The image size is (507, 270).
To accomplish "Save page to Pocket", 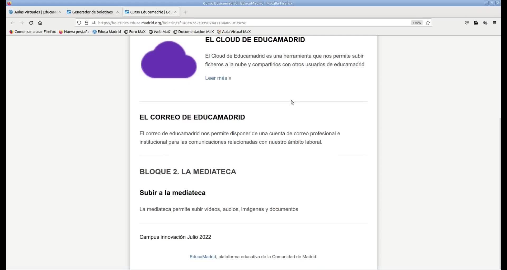I will coord(467,23).
